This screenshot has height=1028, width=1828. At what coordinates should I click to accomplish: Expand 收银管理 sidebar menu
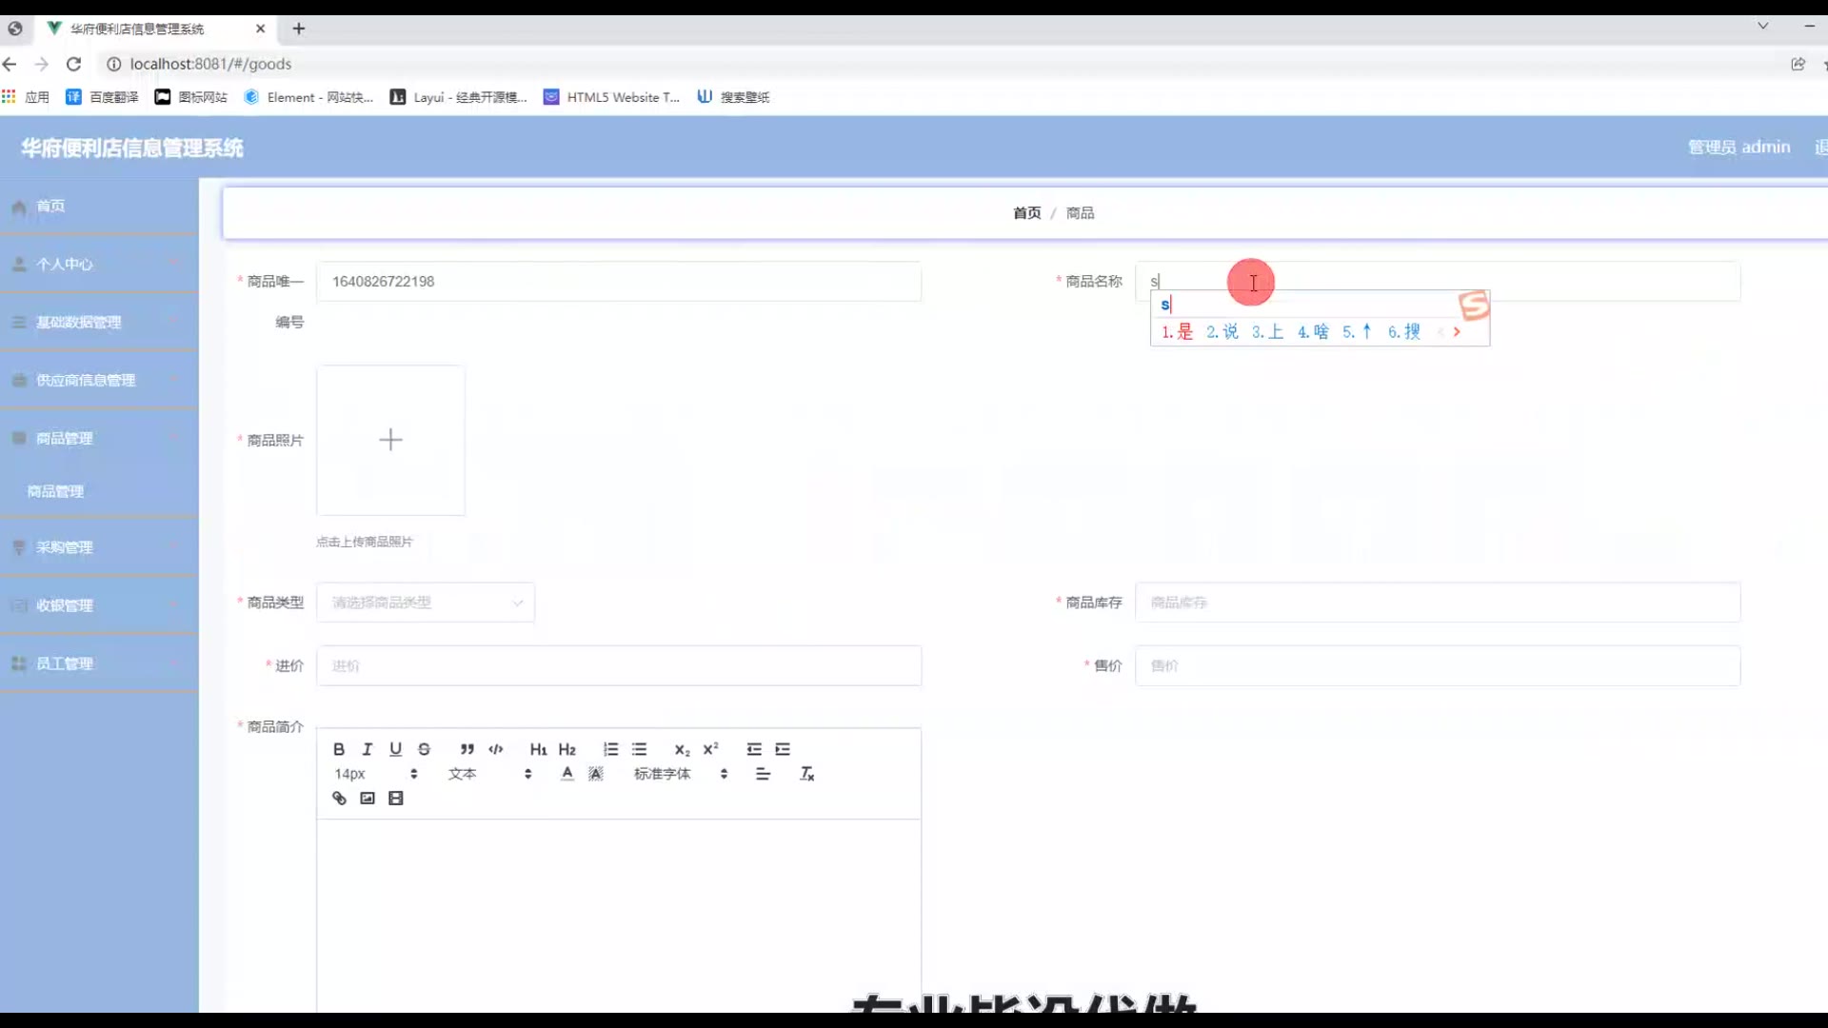99,605
